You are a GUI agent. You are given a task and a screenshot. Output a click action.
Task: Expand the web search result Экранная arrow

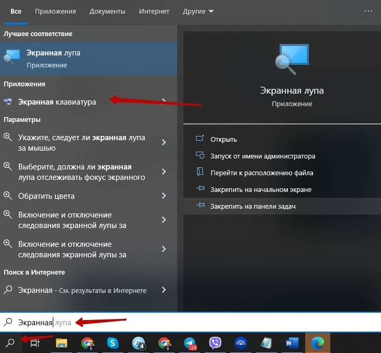[164, 290]
